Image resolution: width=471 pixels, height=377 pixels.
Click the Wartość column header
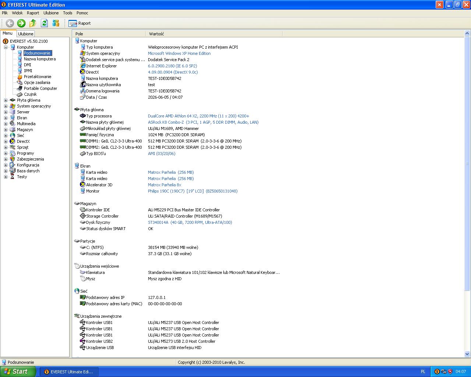[214, 34]
